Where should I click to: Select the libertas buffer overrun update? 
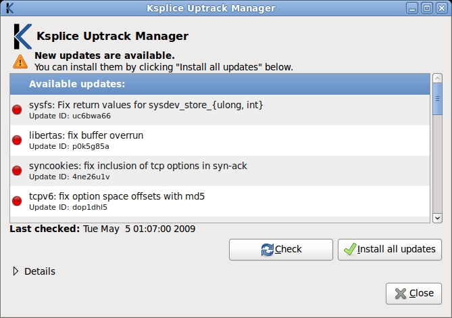click(x=86, y=140)
